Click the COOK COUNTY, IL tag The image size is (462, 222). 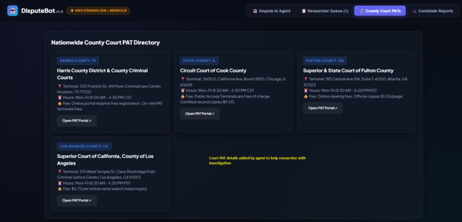[199, 61]
